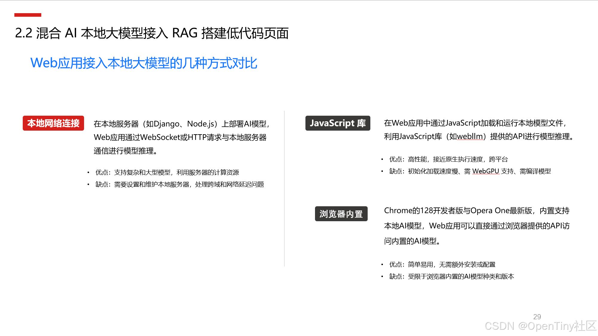This screenshot has width=598, height=336.
Task: Click the dark JavaScript 库 label
Action: (x=337, y=123)
